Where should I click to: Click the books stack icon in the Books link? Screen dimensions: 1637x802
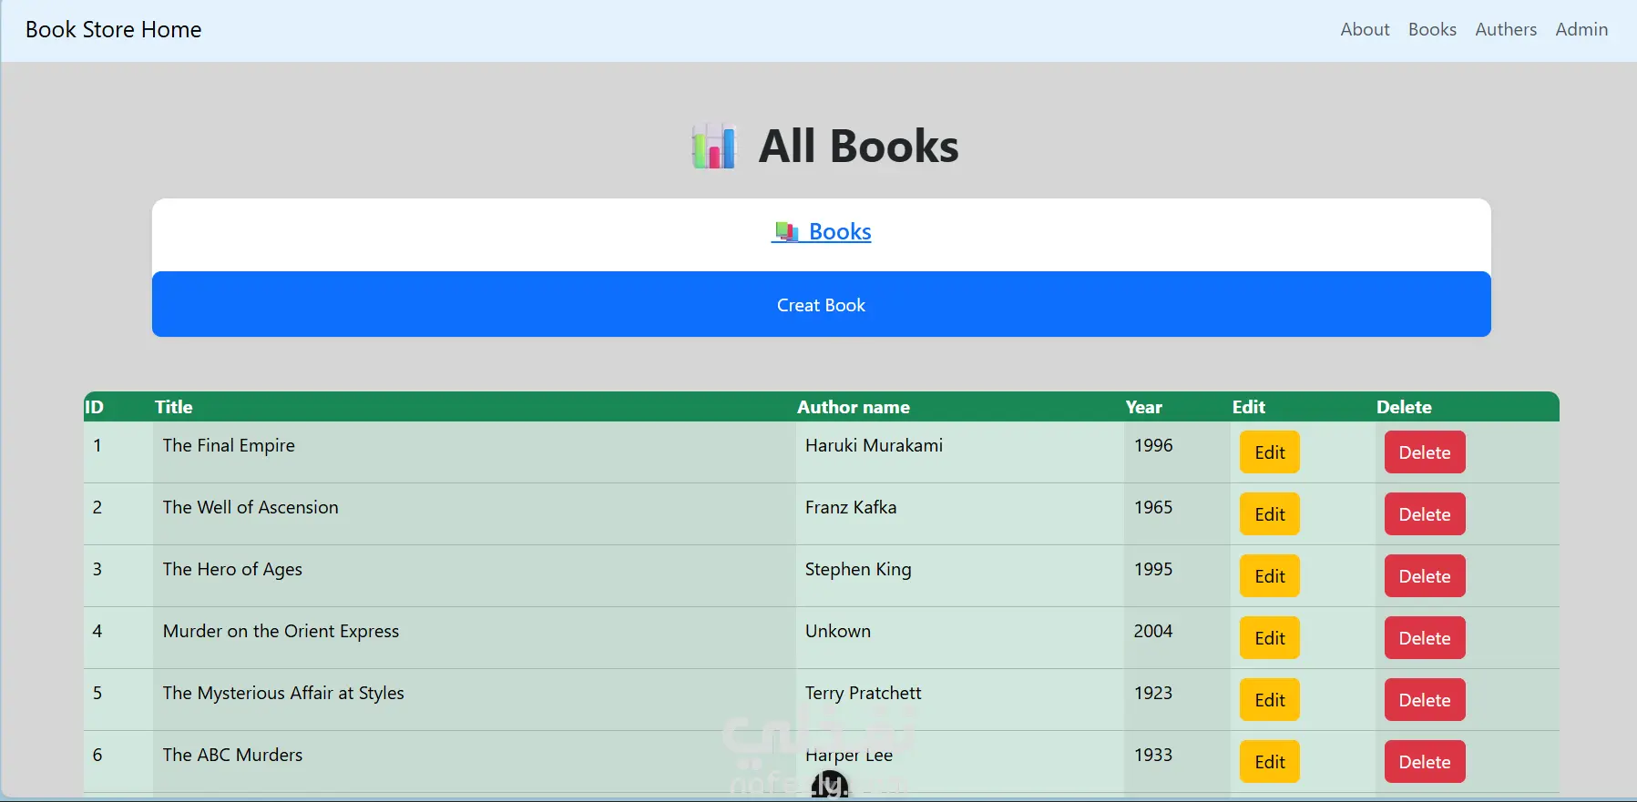(786, 231)
